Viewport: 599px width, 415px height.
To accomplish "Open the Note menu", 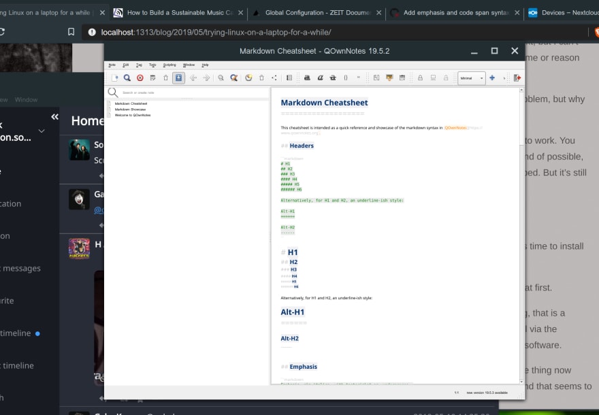I will coord(112,65).
